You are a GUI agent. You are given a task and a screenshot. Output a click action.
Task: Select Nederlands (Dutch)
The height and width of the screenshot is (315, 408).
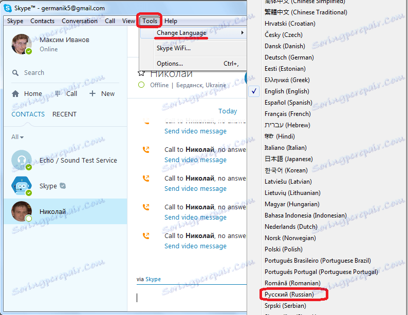291,227
